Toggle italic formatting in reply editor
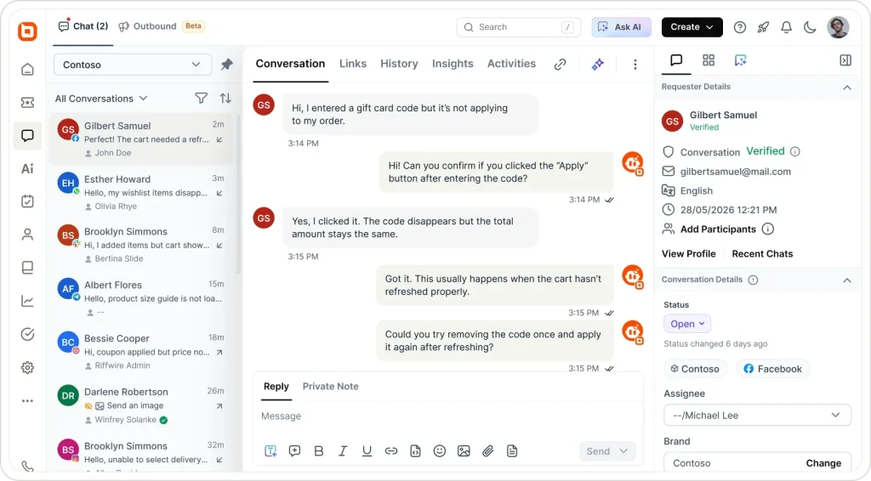The image size is (871, 481). (x=343, y=451)
